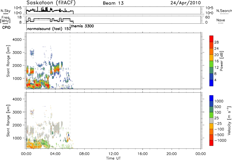
Task: Click the 'N.Sky' legend label
Action: pos(6,11)
